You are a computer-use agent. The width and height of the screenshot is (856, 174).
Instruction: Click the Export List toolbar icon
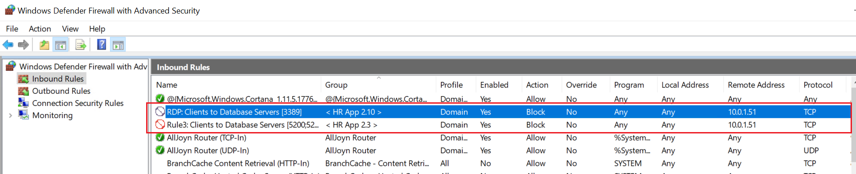(81, 45)
